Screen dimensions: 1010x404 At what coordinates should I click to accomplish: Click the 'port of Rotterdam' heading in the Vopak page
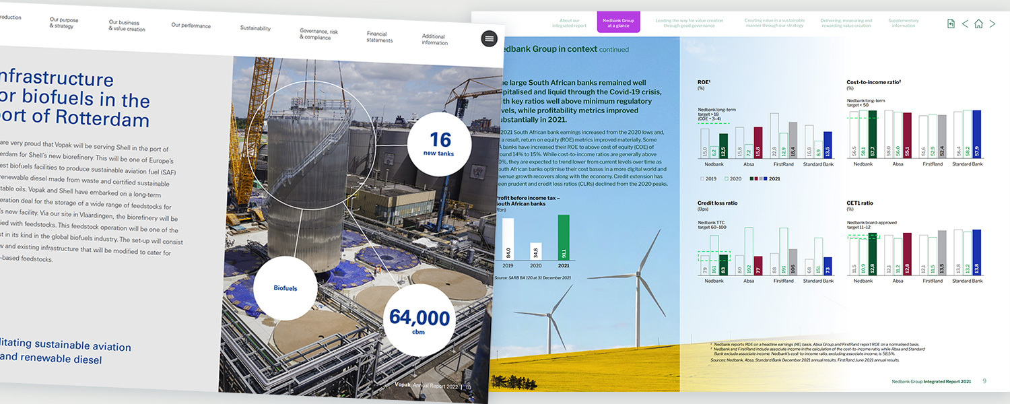[75, 119]
